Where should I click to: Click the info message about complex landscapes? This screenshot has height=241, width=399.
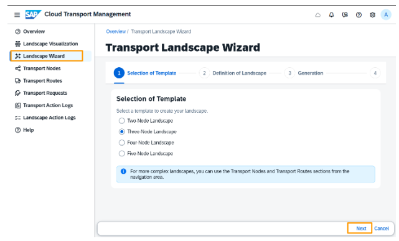245,174
